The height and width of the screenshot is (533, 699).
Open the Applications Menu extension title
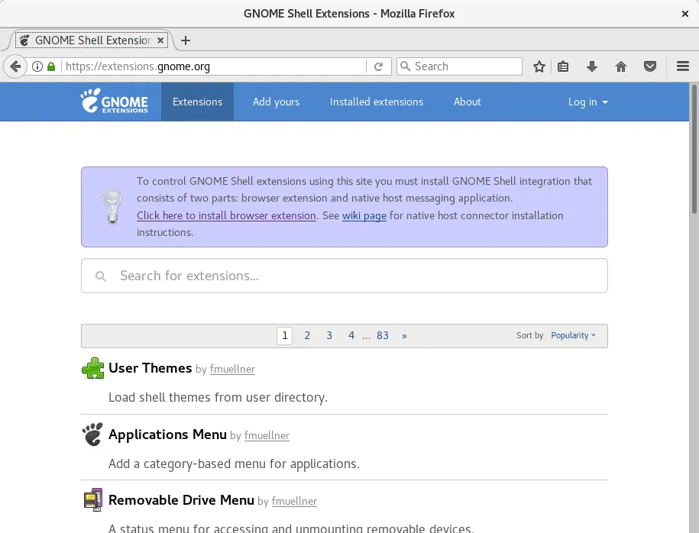tap(167, 434)
